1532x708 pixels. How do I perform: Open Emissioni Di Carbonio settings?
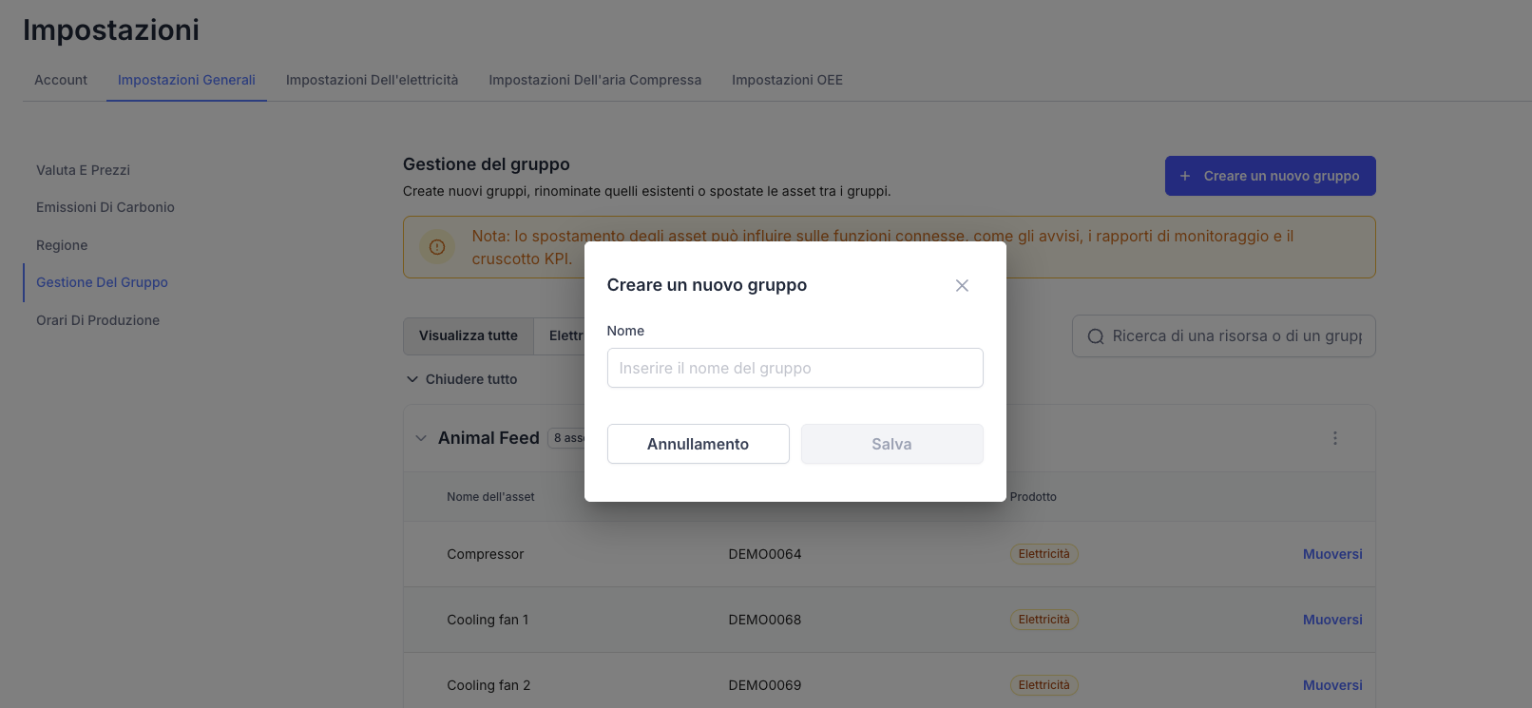pyautogui.click(x=105, y=207)
